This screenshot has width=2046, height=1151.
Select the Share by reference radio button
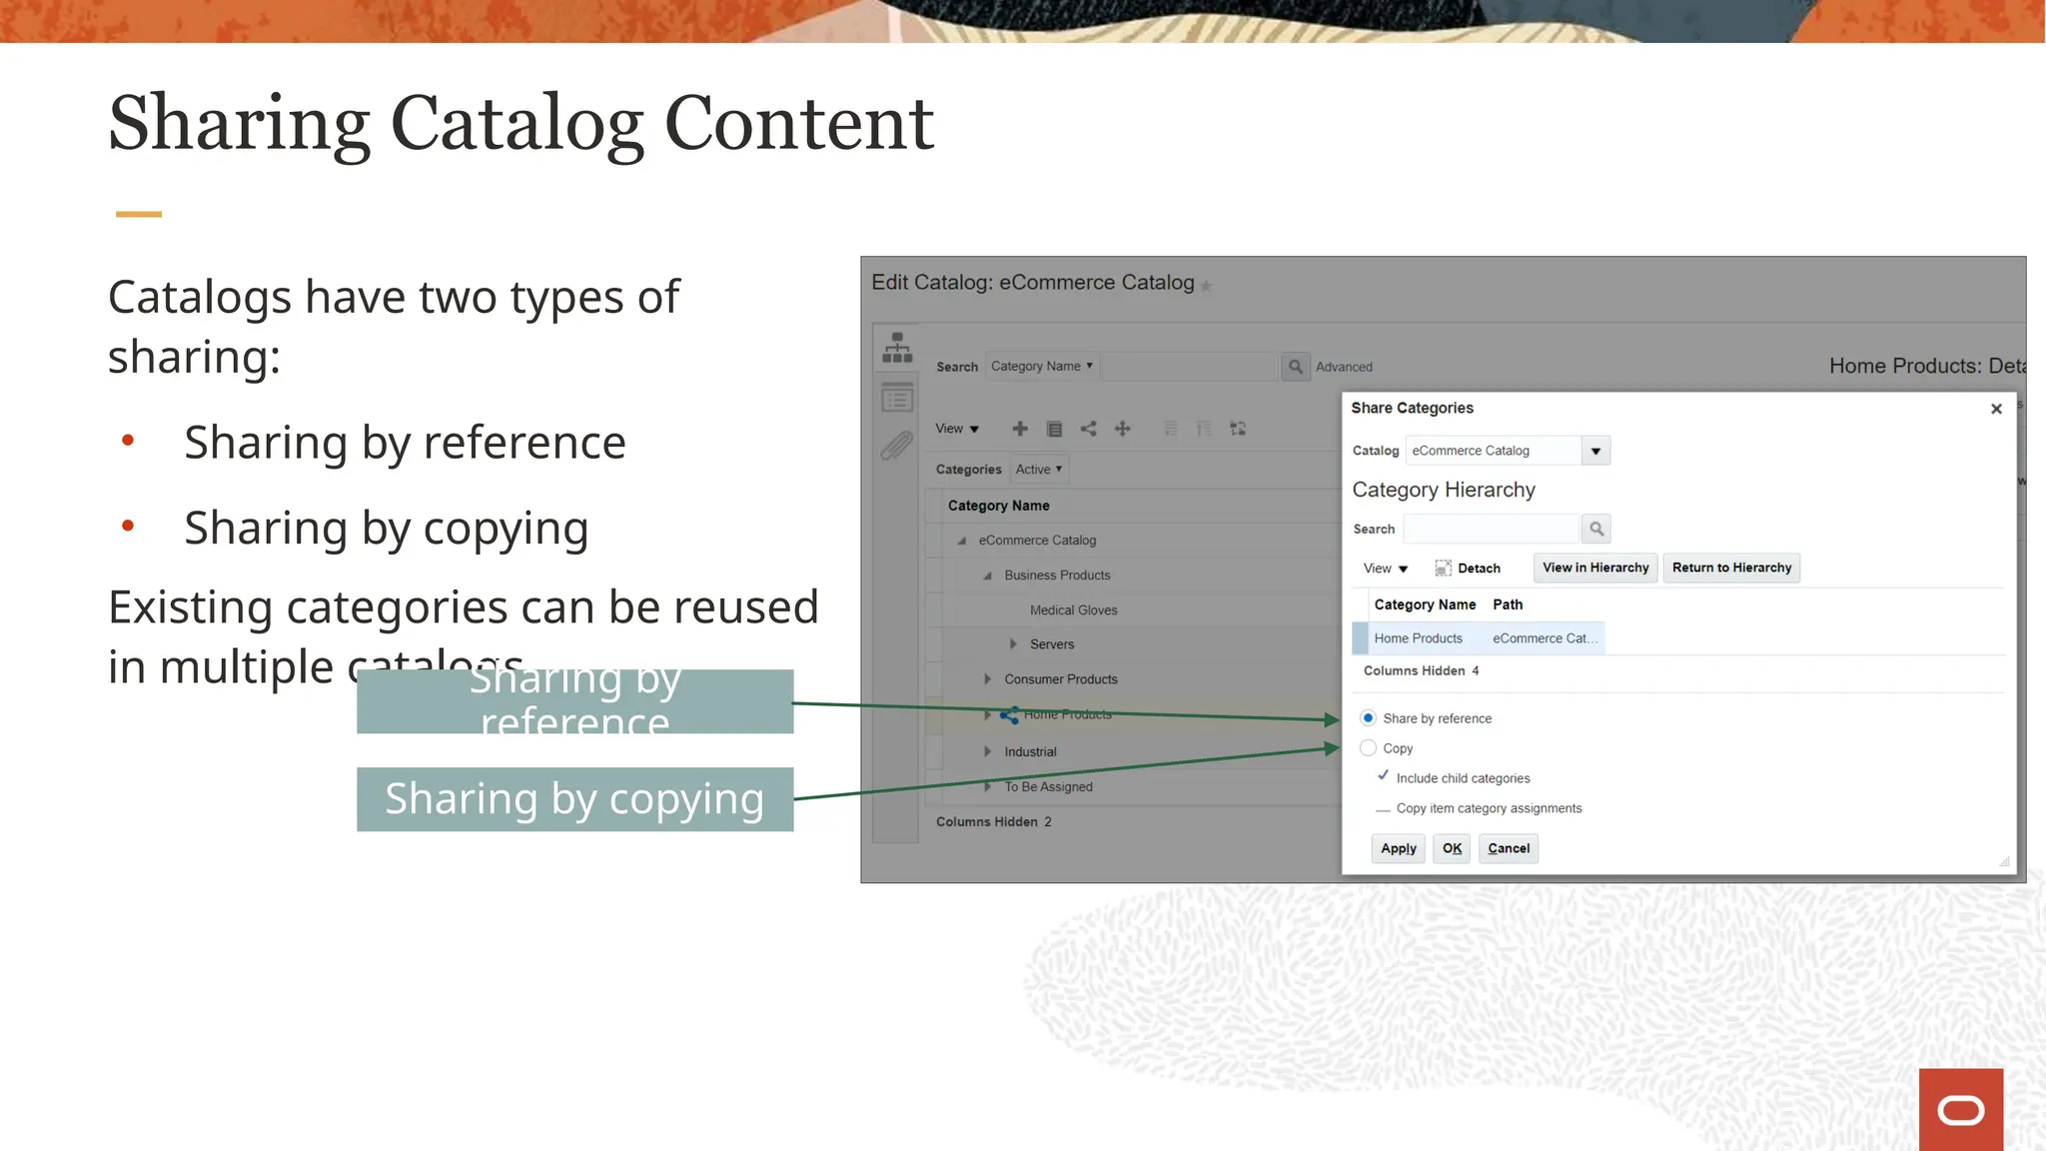pos(1369,718)
